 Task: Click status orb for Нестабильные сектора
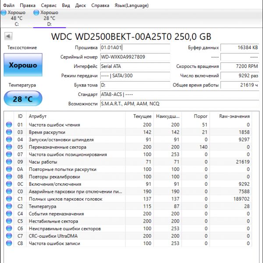9,221
